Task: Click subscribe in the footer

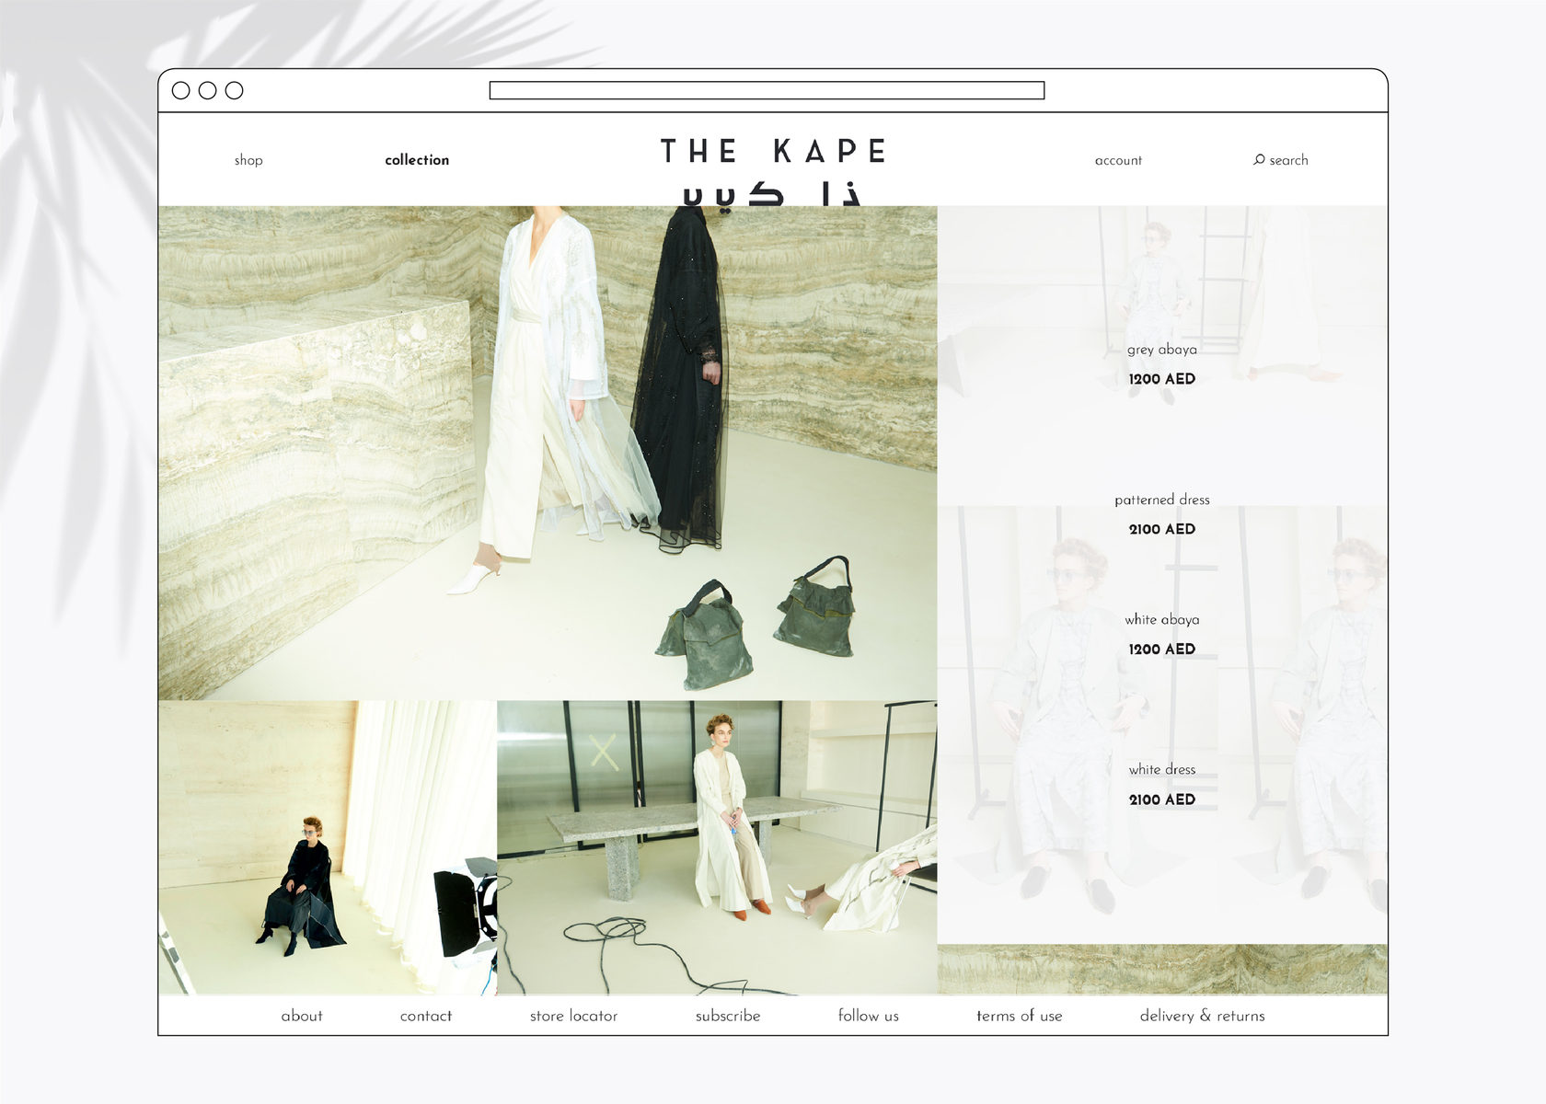Action: click(x=728, y=1016)
